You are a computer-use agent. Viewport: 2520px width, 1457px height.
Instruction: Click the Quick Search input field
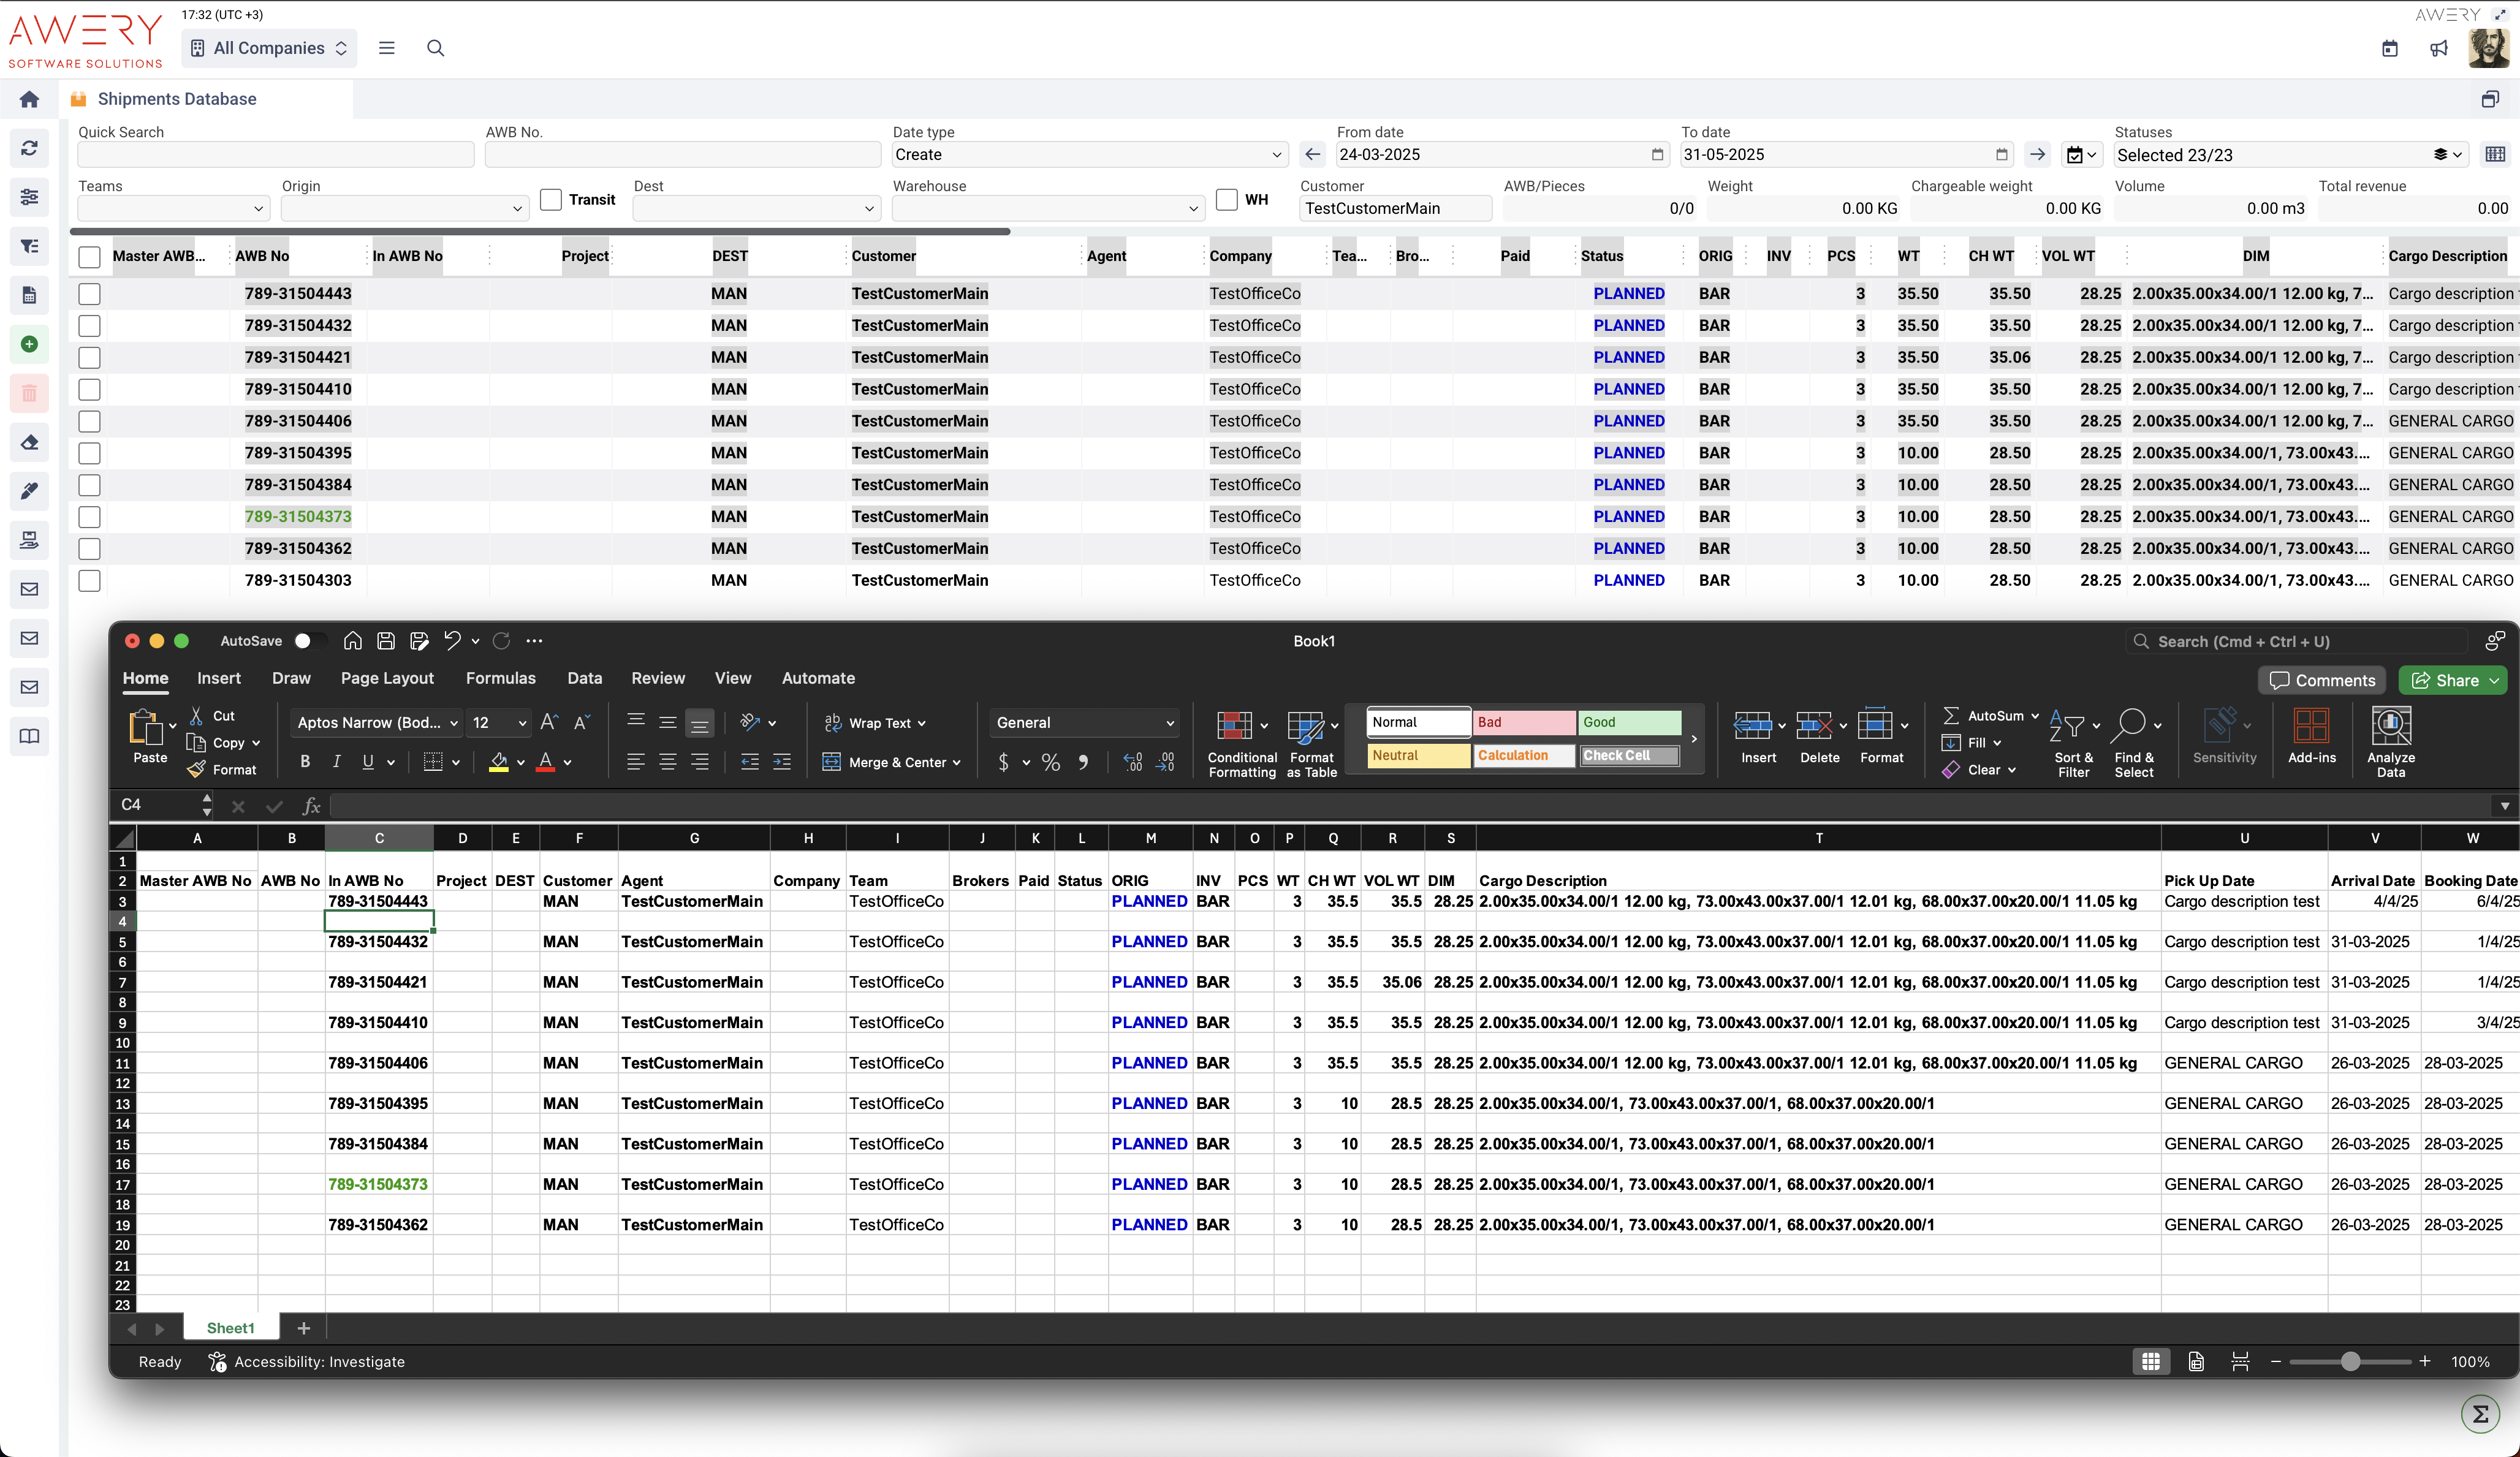click(x=275, y=155)
